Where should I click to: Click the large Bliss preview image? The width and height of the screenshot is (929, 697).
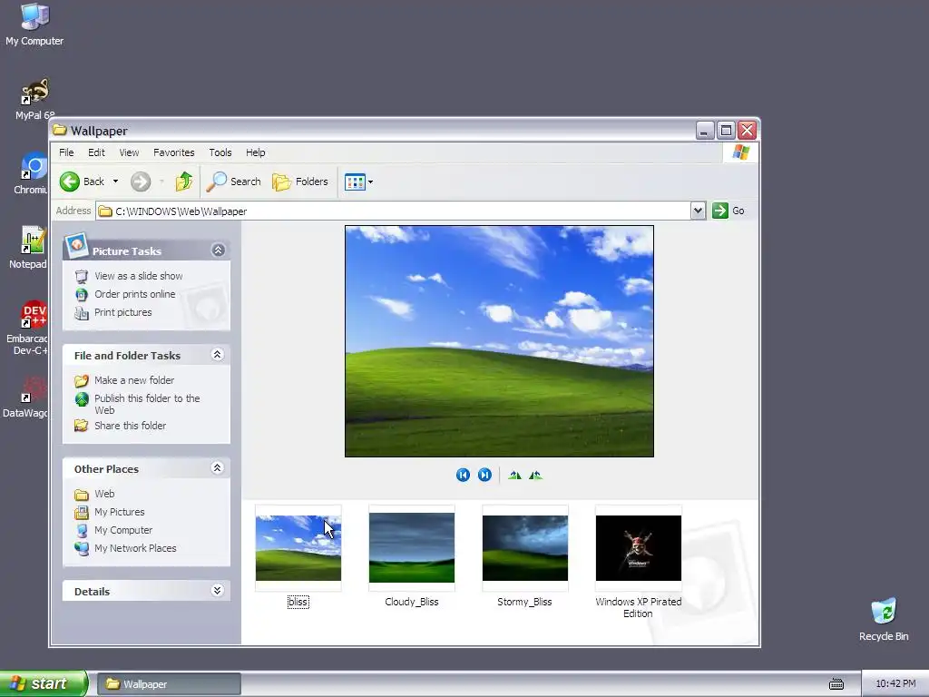(x=500, y=341)
